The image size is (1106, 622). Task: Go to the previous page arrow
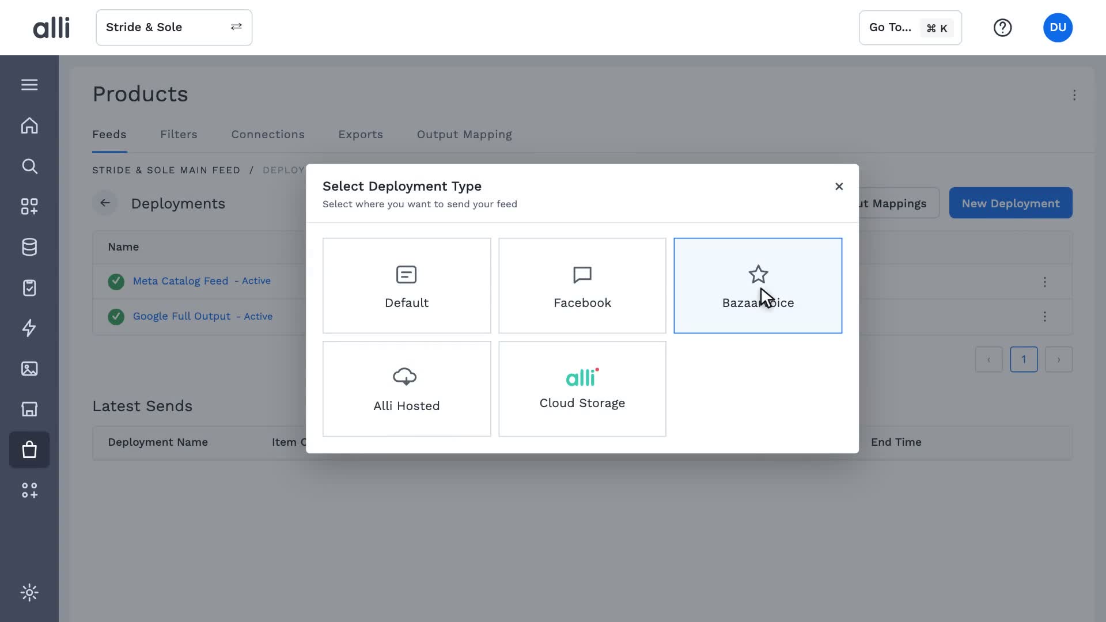[x=988, y=359]
